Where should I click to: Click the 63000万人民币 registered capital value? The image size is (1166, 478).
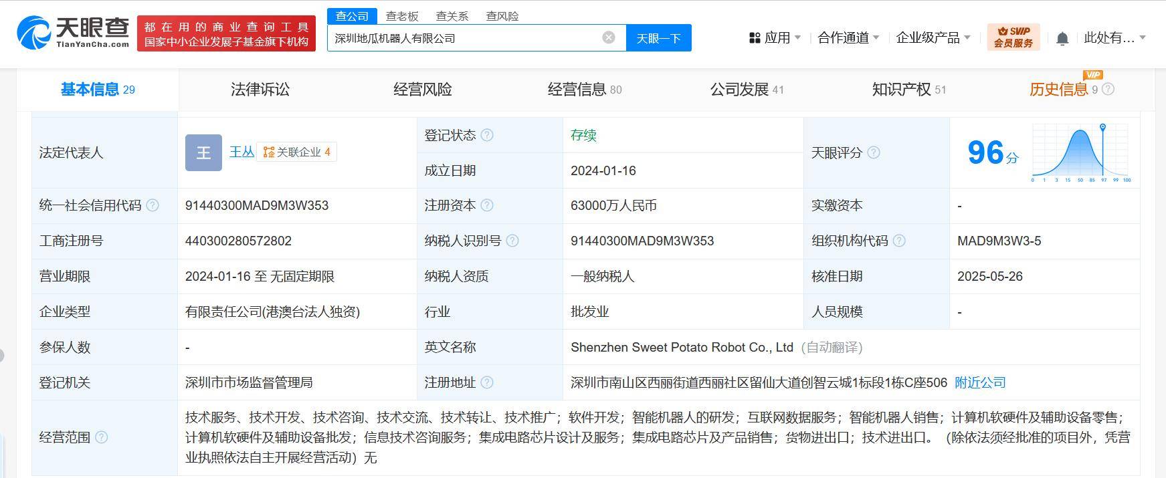(x=613, y=205)
